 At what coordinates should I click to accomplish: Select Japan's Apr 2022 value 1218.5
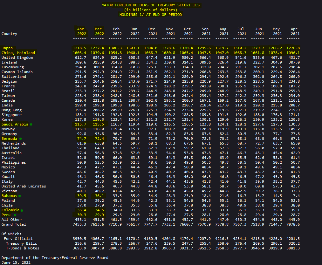pyautogui.click(x=79, y=48)
